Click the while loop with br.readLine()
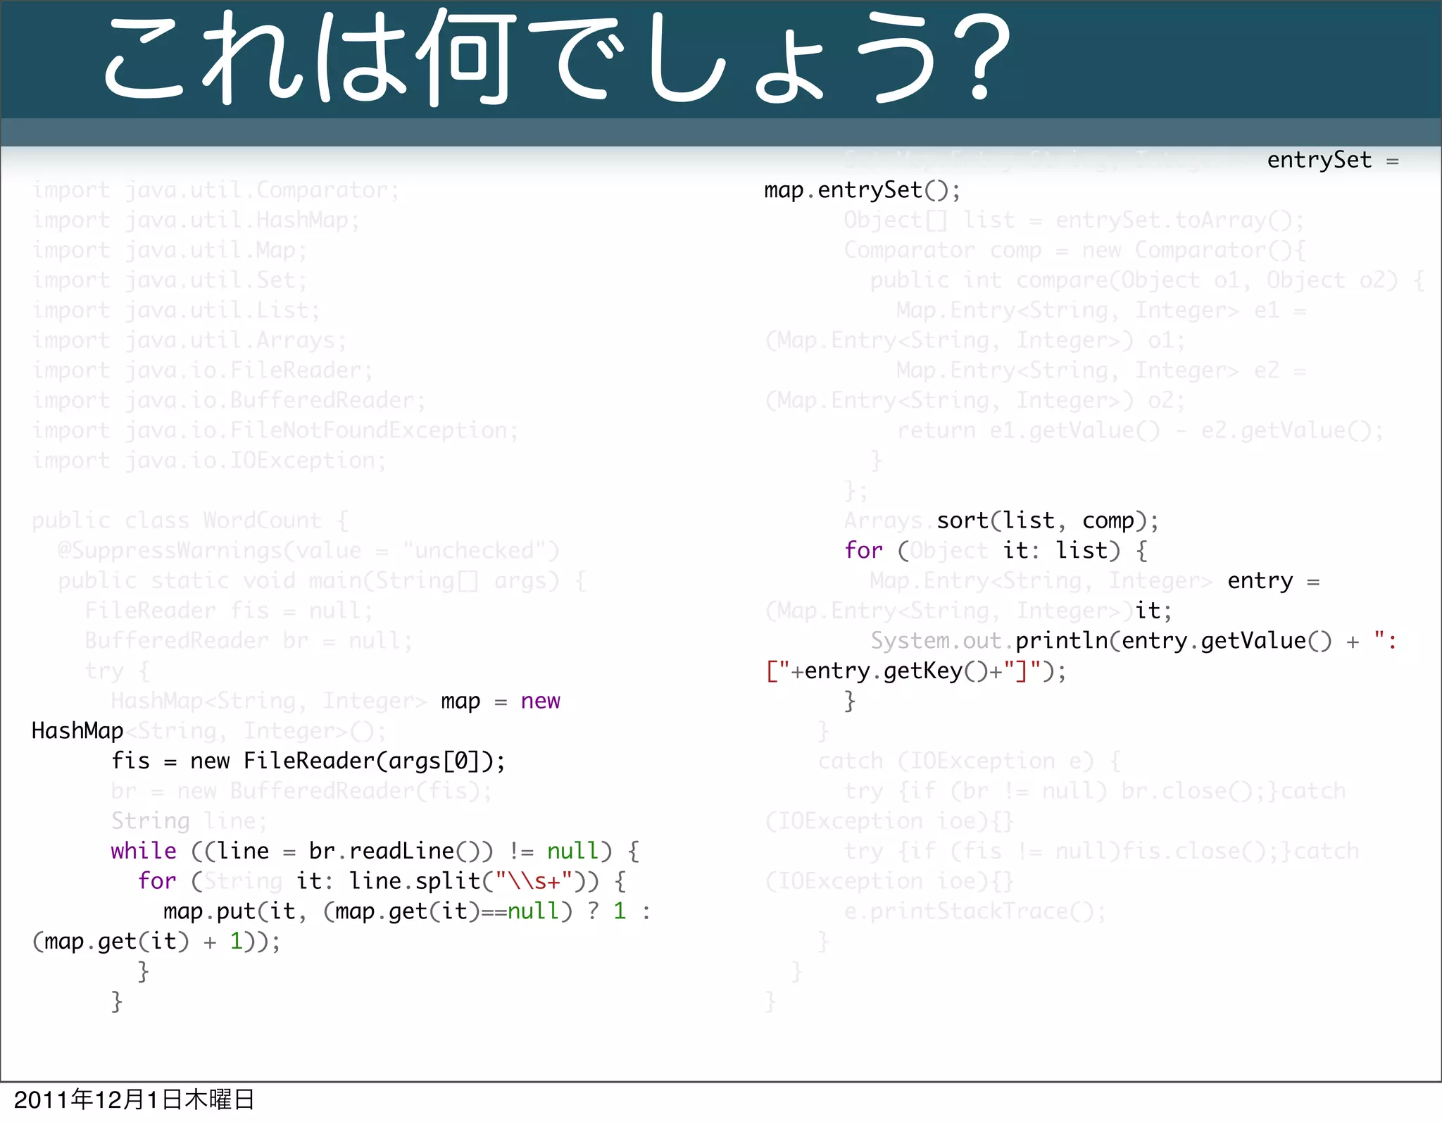The image size is (1442, 1122). [375, 852]
